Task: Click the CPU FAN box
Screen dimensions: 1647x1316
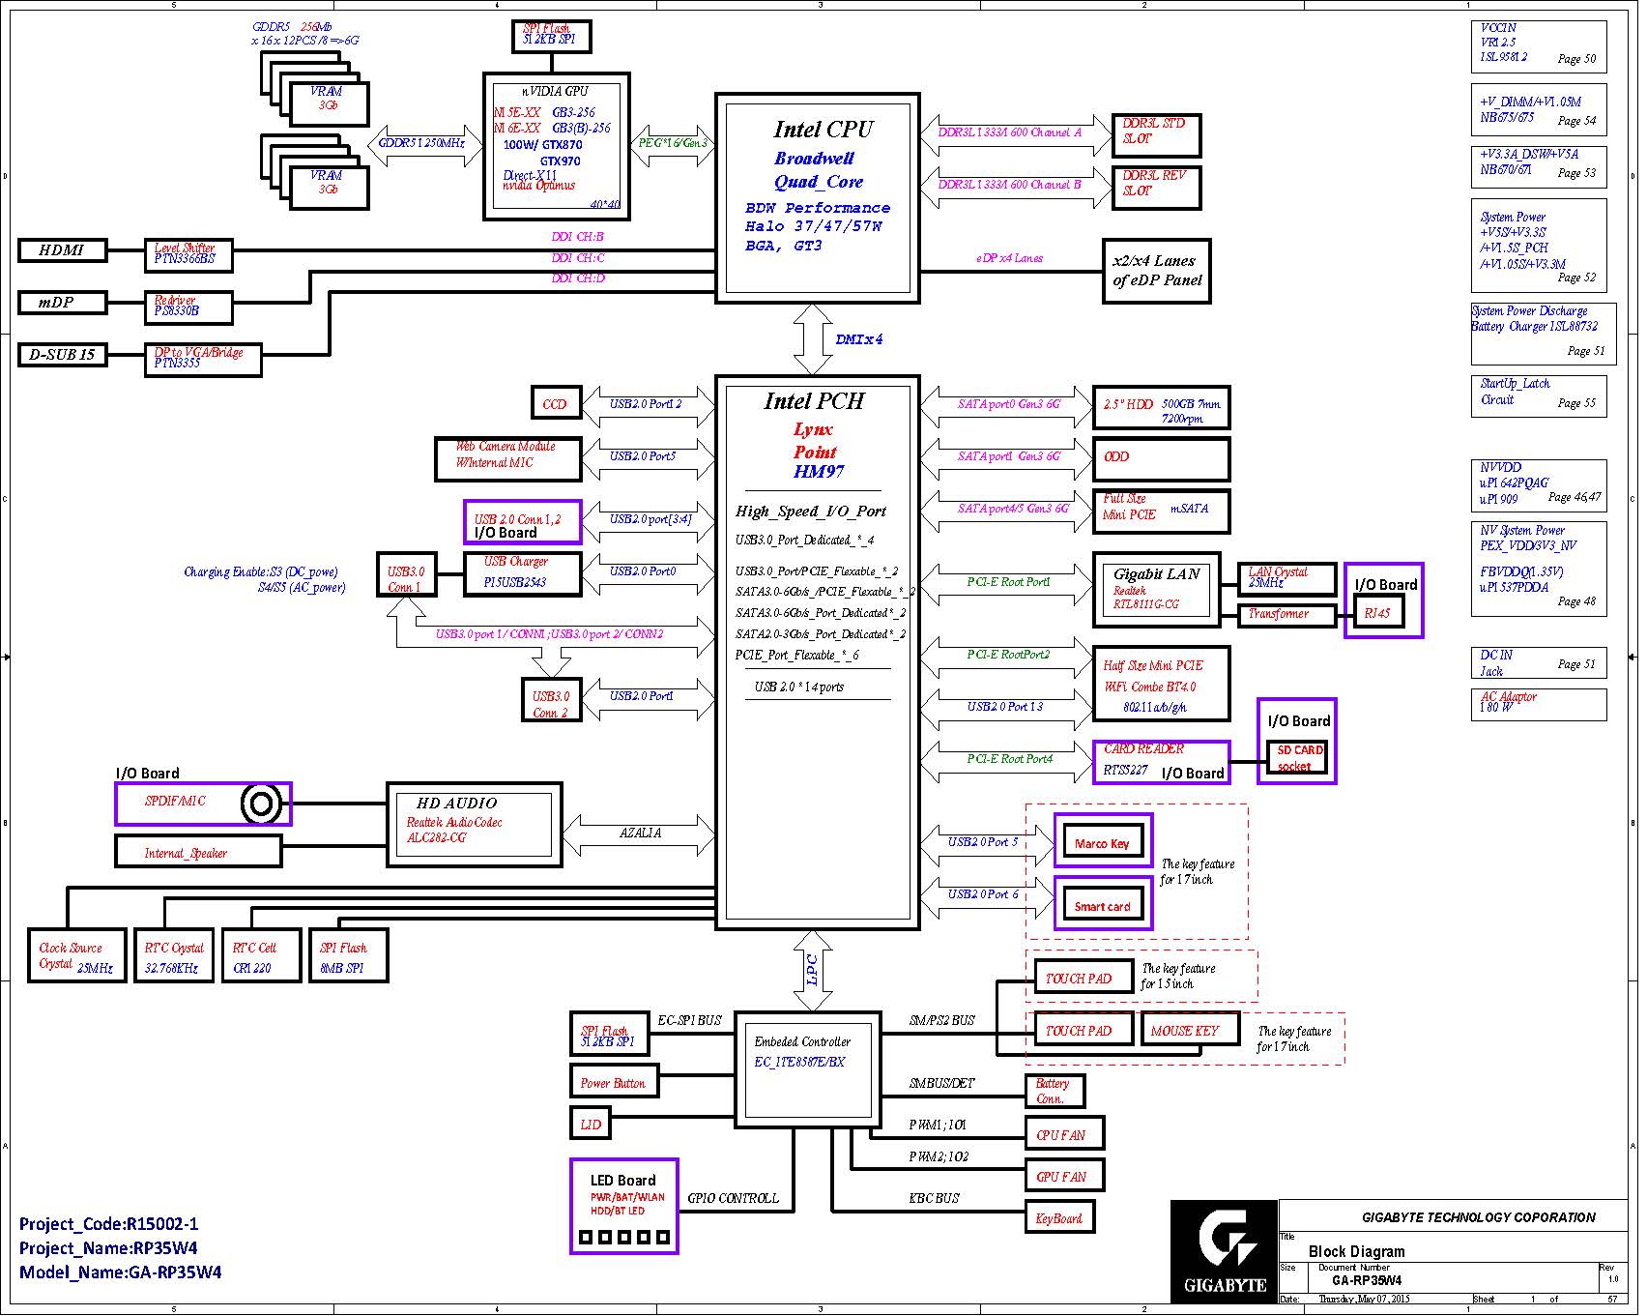Action: pyautogui.click(x=1063, y=1135)
